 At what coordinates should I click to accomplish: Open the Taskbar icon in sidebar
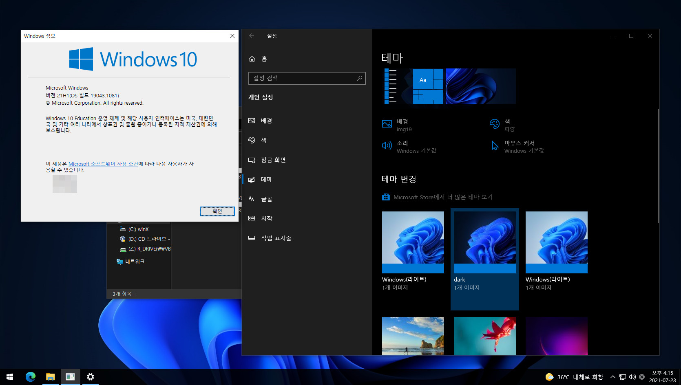click(x=252, y=238)
